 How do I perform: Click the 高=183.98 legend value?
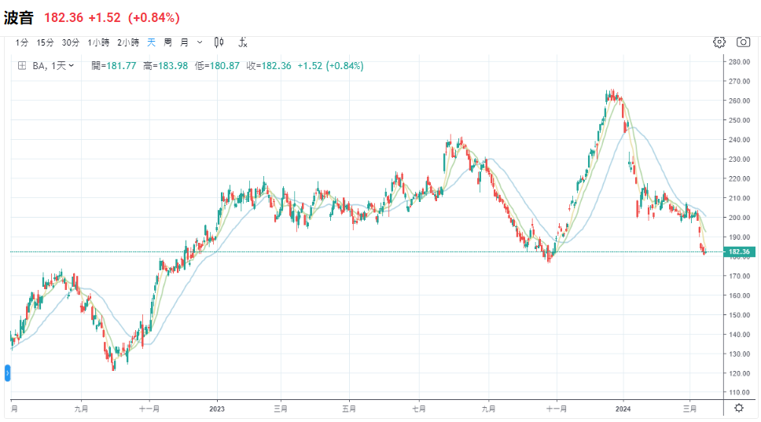(166, 65)
